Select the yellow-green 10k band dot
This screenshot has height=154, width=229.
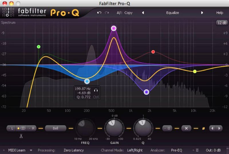pyautogui.click(x=195, y=71)
